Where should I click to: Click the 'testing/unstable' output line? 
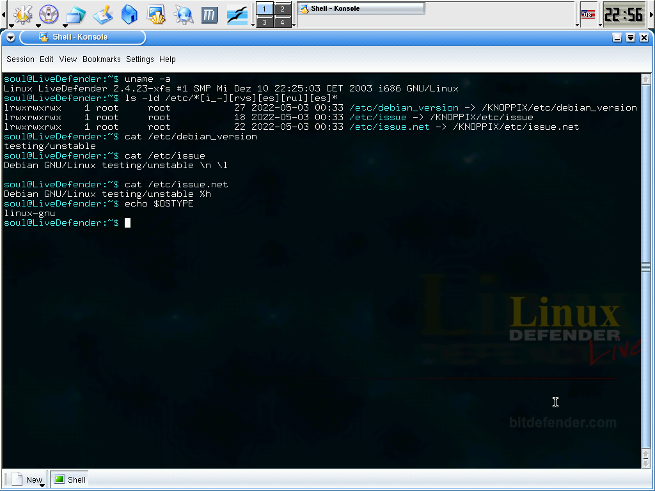(x=50, y=146)
